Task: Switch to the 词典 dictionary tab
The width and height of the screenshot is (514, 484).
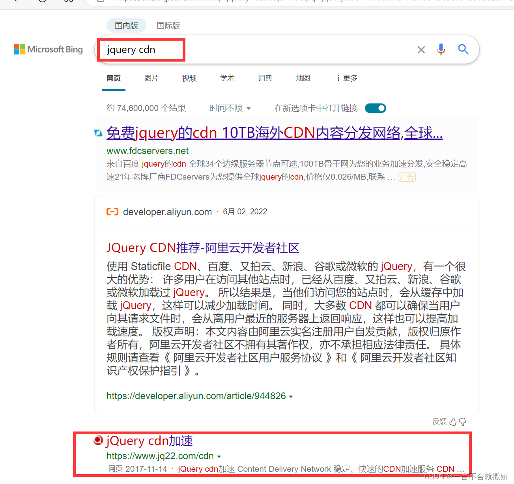Action: coord(265,78)
